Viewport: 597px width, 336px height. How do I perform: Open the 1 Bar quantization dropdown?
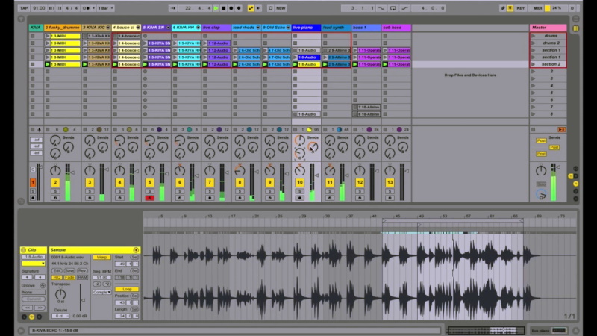pyautogui.click(x=105, y=8)
